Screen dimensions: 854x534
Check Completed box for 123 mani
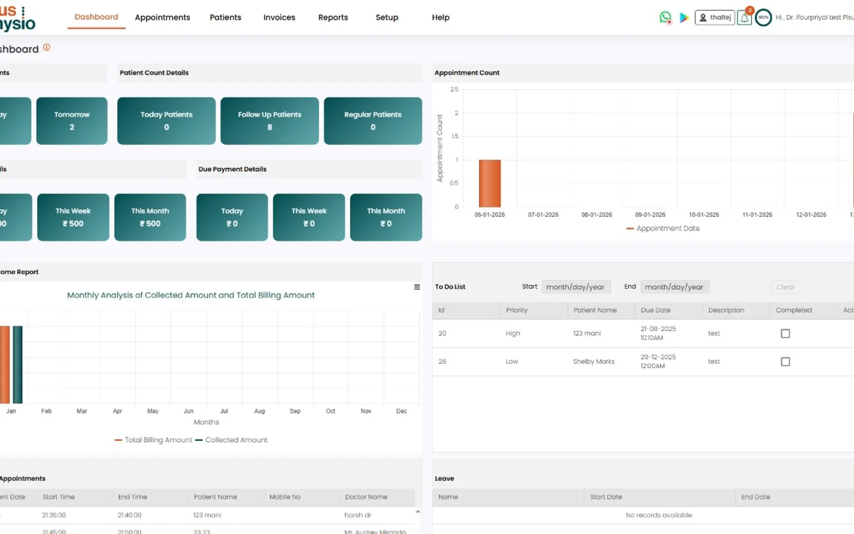785,333
